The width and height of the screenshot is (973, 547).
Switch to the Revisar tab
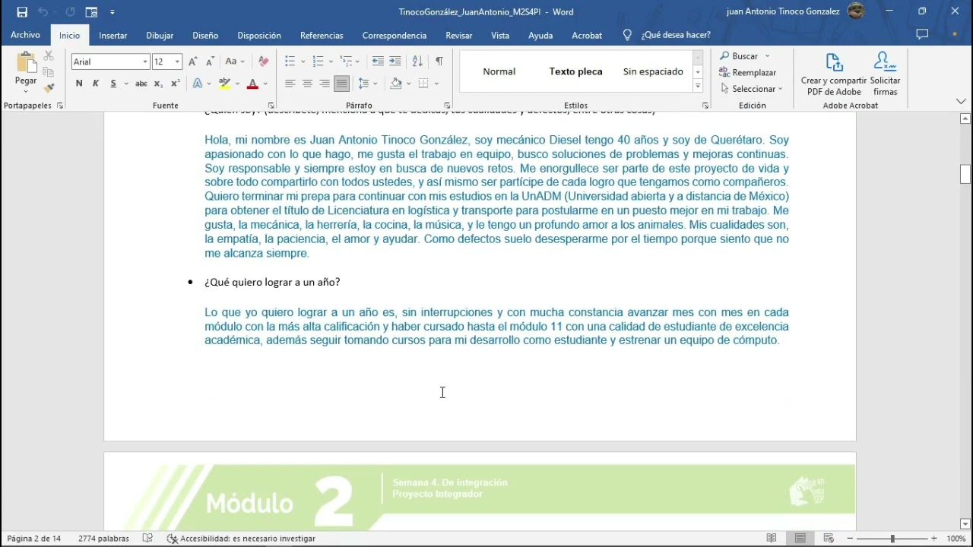(458, 35)
